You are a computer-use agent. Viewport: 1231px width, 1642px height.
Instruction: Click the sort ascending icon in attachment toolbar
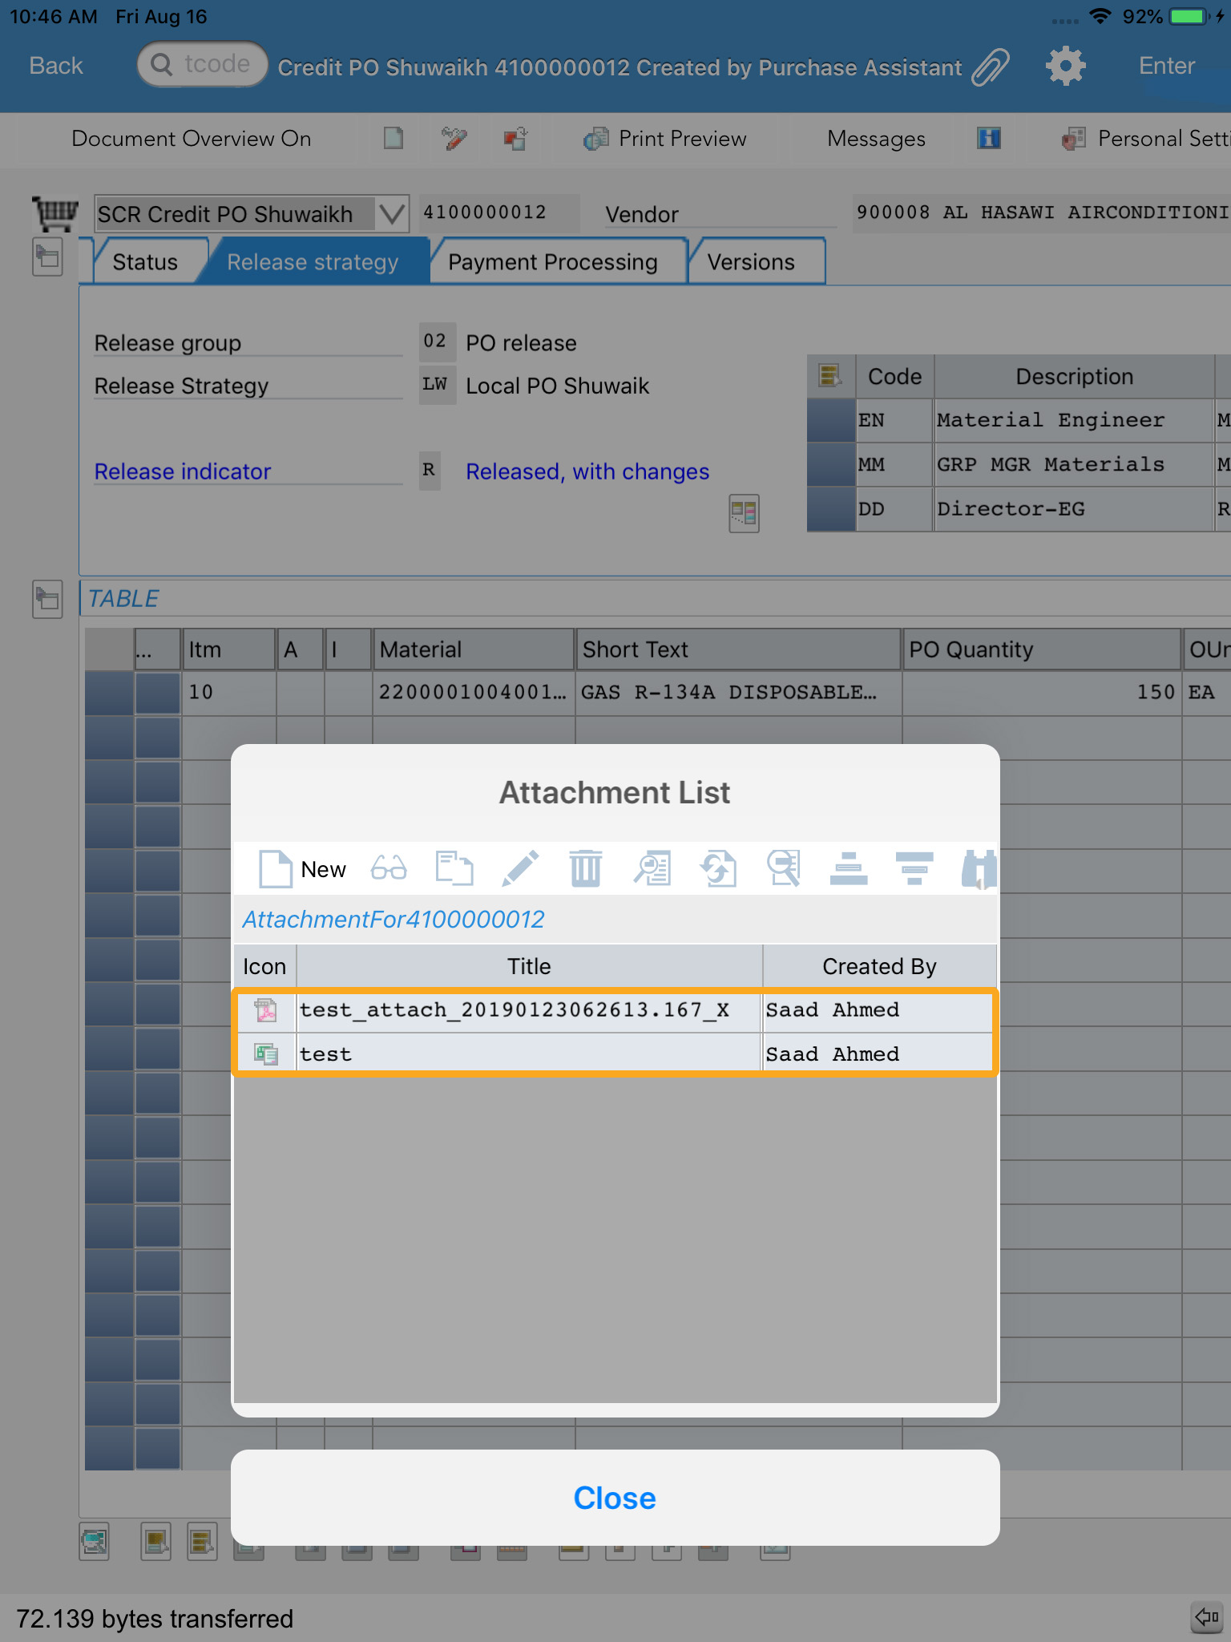point(849,868)
